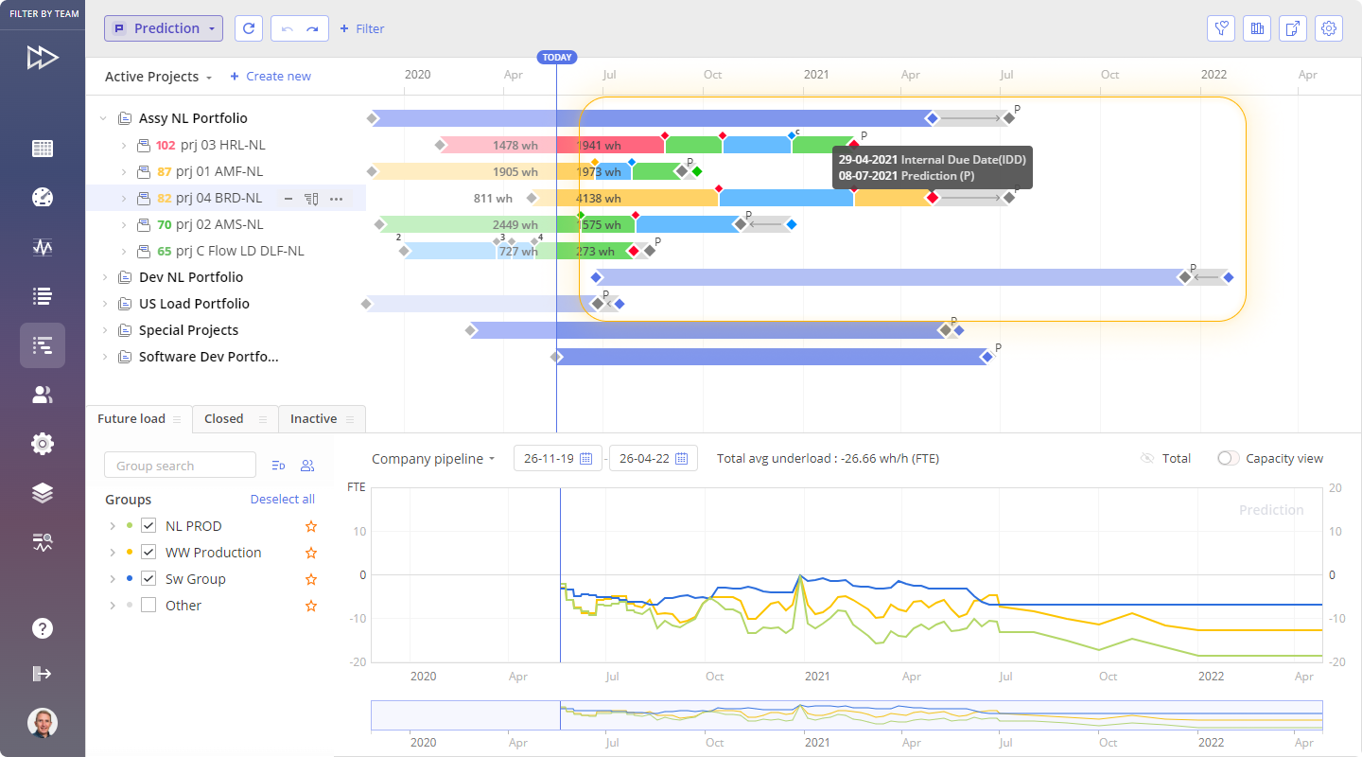The image size is (1362, 757).
Task: Click the logout icon in left sidebar
Action: [43, 674]
